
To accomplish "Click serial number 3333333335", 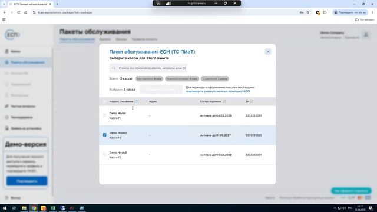I will 253,135.
